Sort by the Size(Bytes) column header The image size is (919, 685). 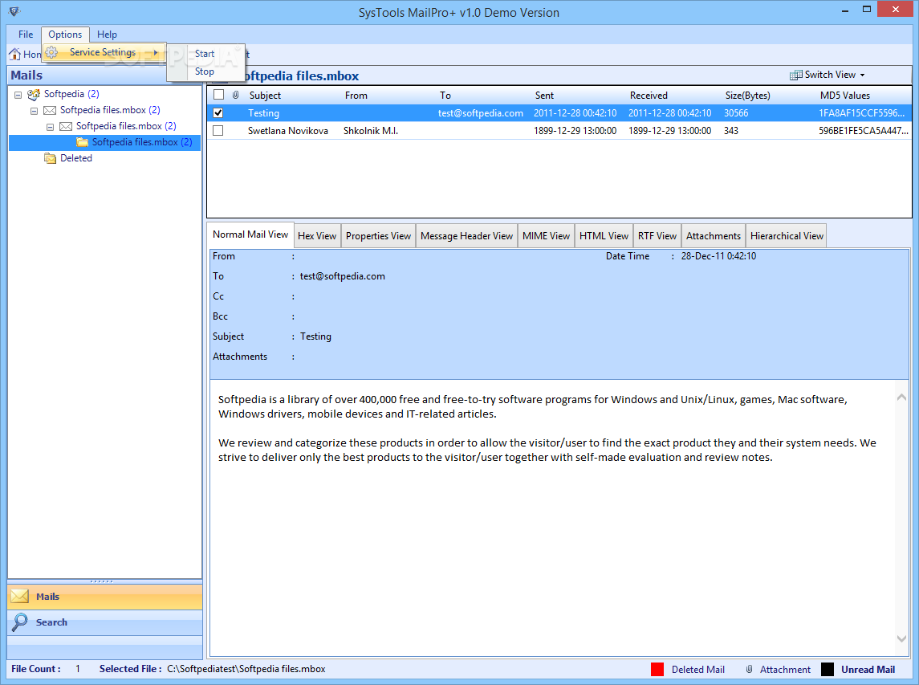[747, 95]
